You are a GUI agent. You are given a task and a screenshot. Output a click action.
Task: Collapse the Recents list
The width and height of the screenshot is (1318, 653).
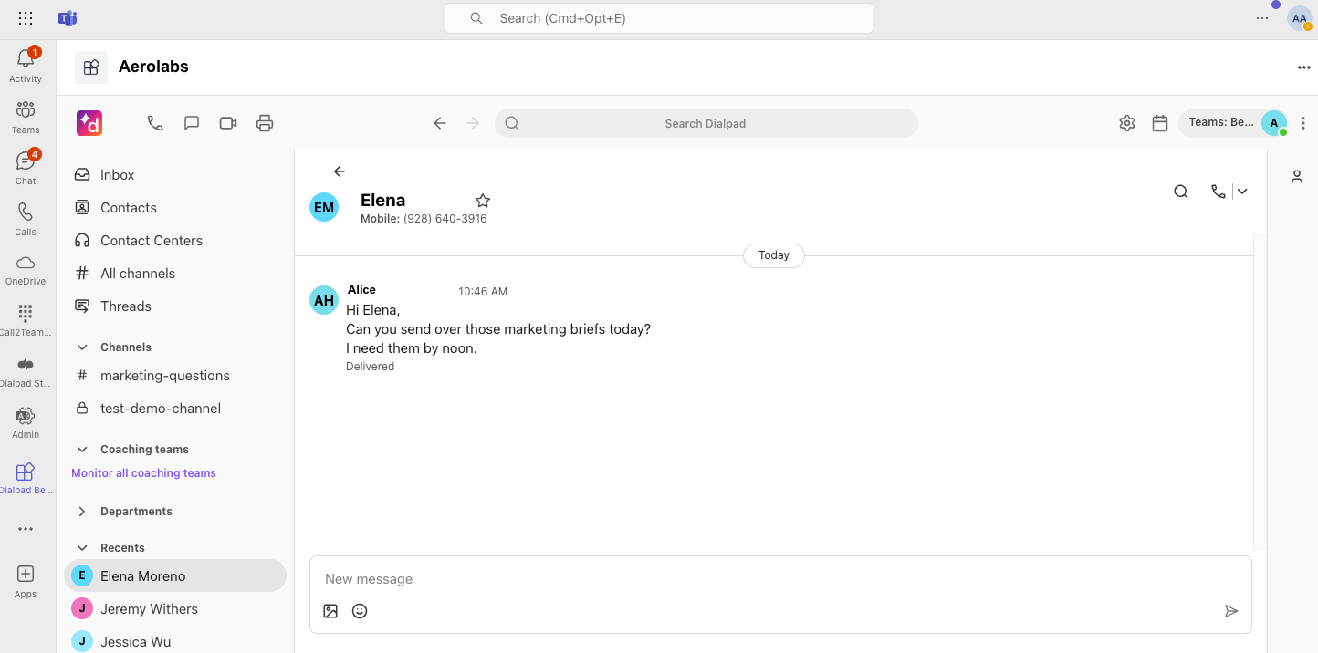(x=82, y=548)
